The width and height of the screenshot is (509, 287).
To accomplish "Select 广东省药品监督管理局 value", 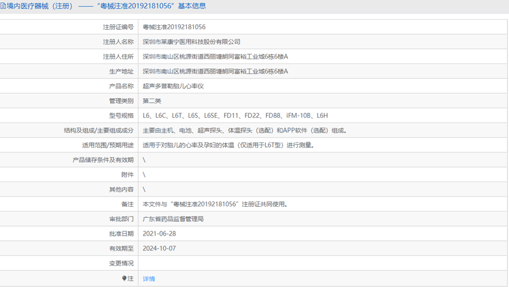I will (x=173, y=219).
